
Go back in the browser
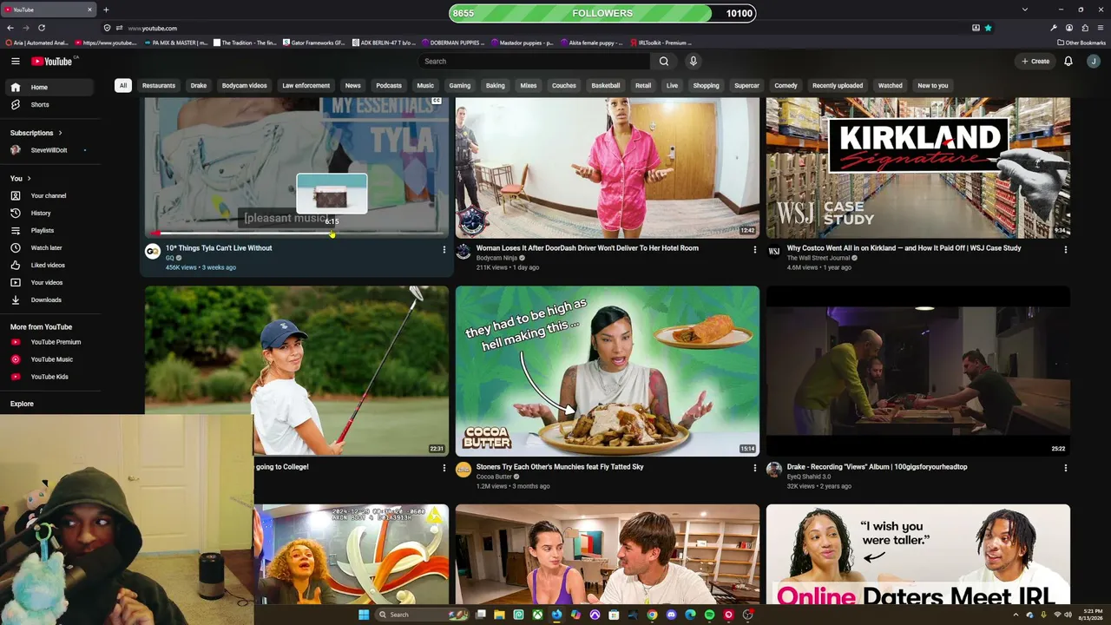pos(10,28)
